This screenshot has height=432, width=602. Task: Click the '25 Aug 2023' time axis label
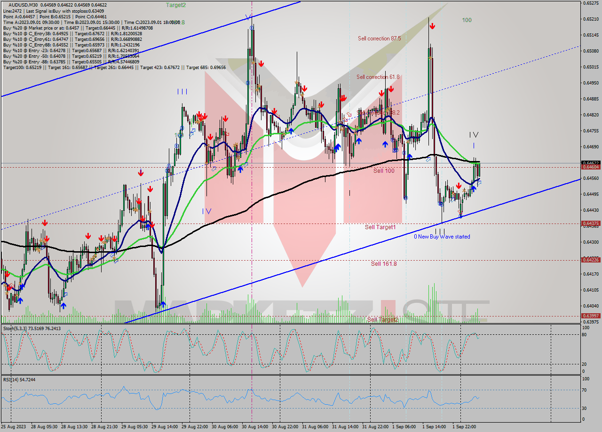(x=14, y=427)
